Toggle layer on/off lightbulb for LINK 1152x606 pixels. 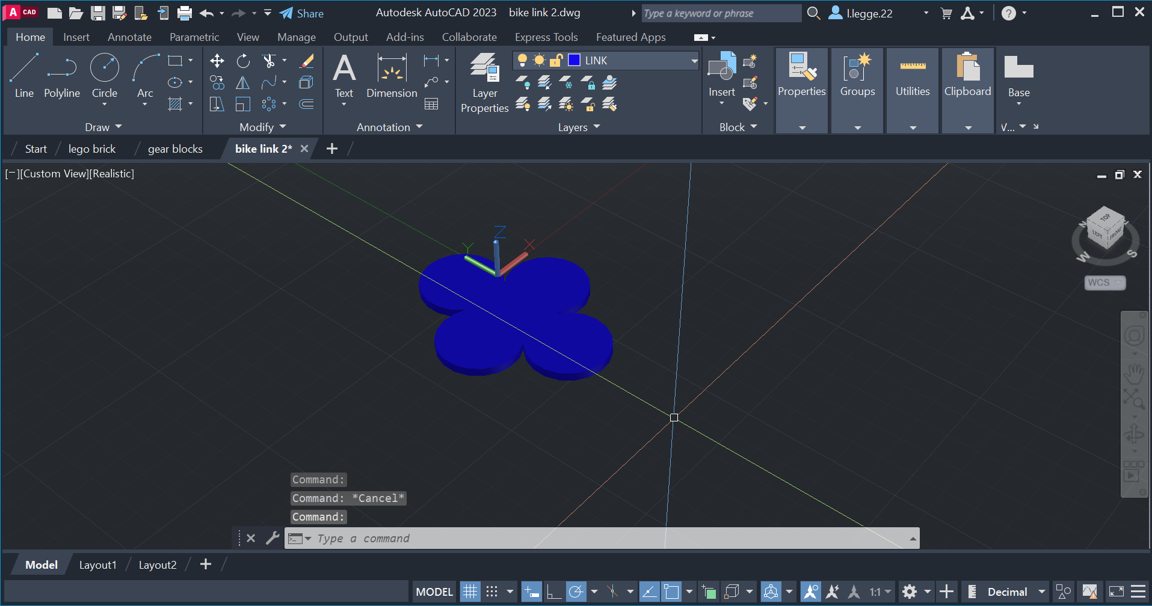(522, 60)
